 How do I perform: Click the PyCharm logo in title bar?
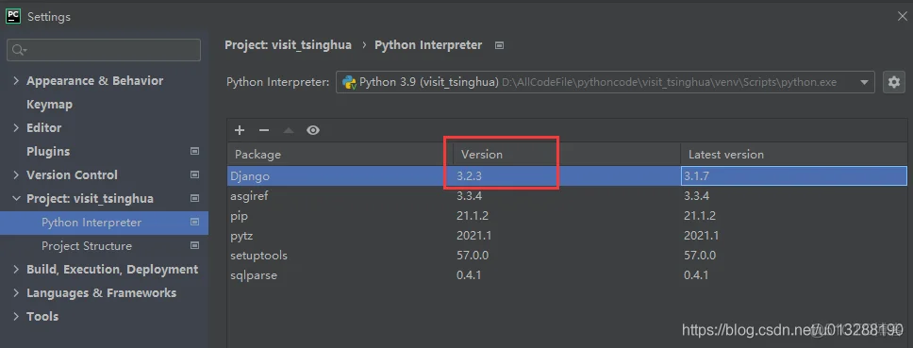(13, 16)
